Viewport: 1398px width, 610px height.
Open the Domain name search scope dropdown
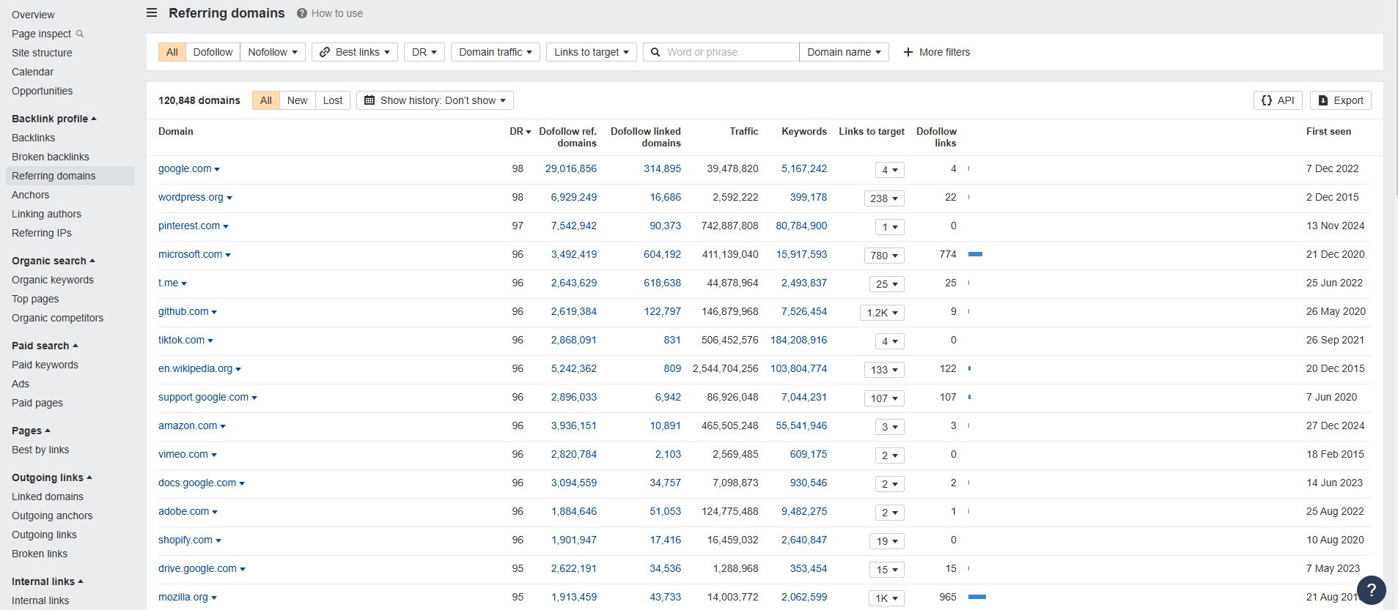click(844, 52)
